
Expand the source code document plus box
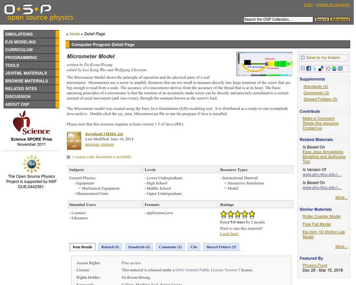coord(68,157)
